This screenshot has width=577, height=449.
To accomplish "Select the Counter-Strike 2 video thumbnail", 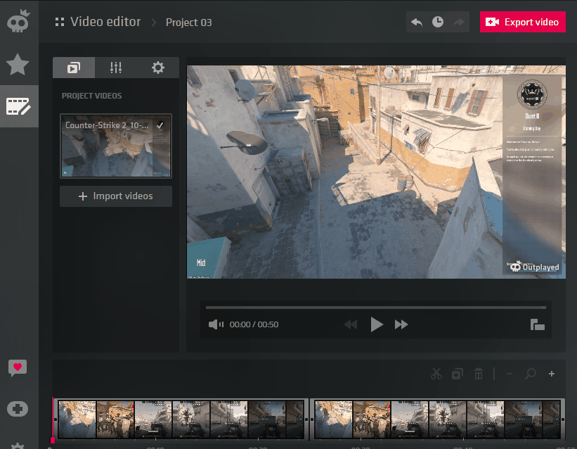I will [x=116, y=146].
